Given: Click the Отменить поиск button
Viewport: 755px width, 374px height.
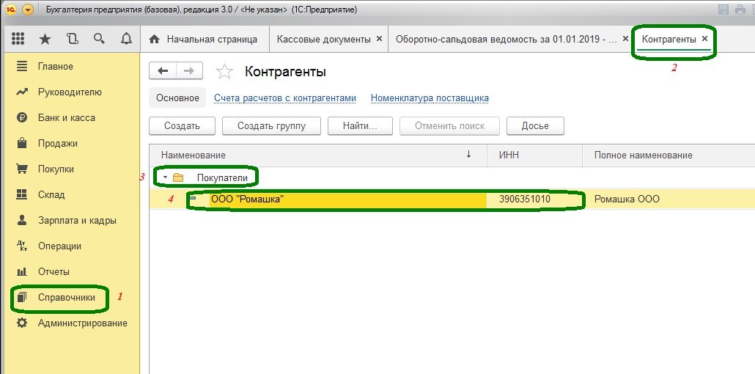Looking at the screenshot, I should coord(450,126).
